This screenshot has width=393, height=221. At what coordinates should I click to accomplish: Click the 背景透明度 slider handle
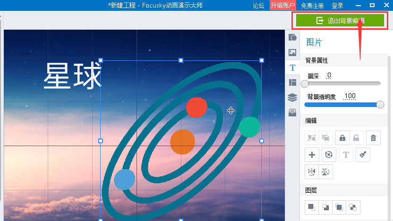click(380, 105)
